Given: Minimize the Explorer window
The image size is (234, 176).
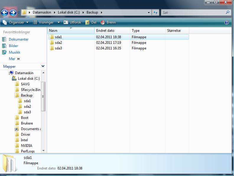Looking at the screenshot, I should coord(208,2).
